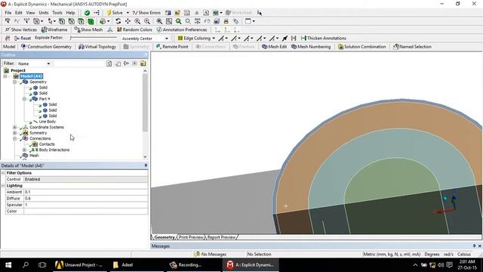This screenshot has width=483, height=272.
Task: Expand the Body Interactions node
Action: pyautogui.click(x=24, y=150)
